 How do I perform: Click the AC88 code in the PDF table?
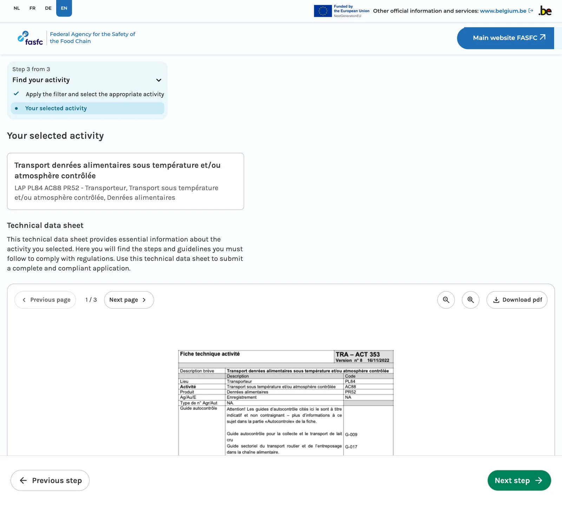click(x=351, y=387)
